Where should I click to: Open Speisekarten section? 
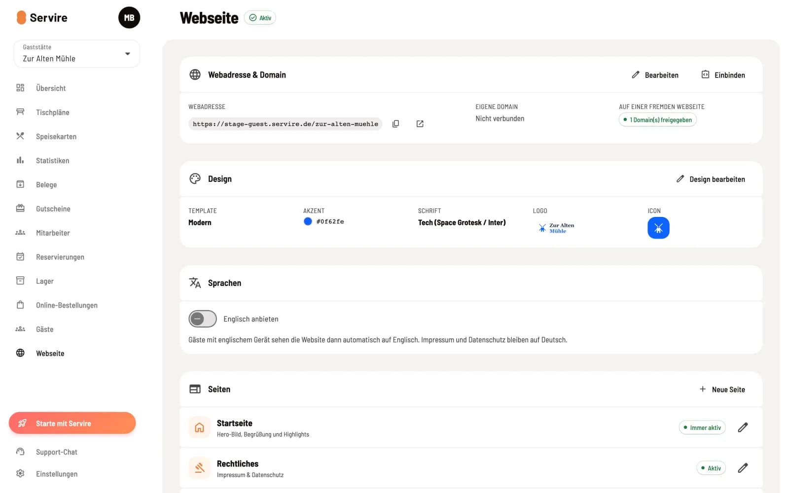(x=56, y=137)
